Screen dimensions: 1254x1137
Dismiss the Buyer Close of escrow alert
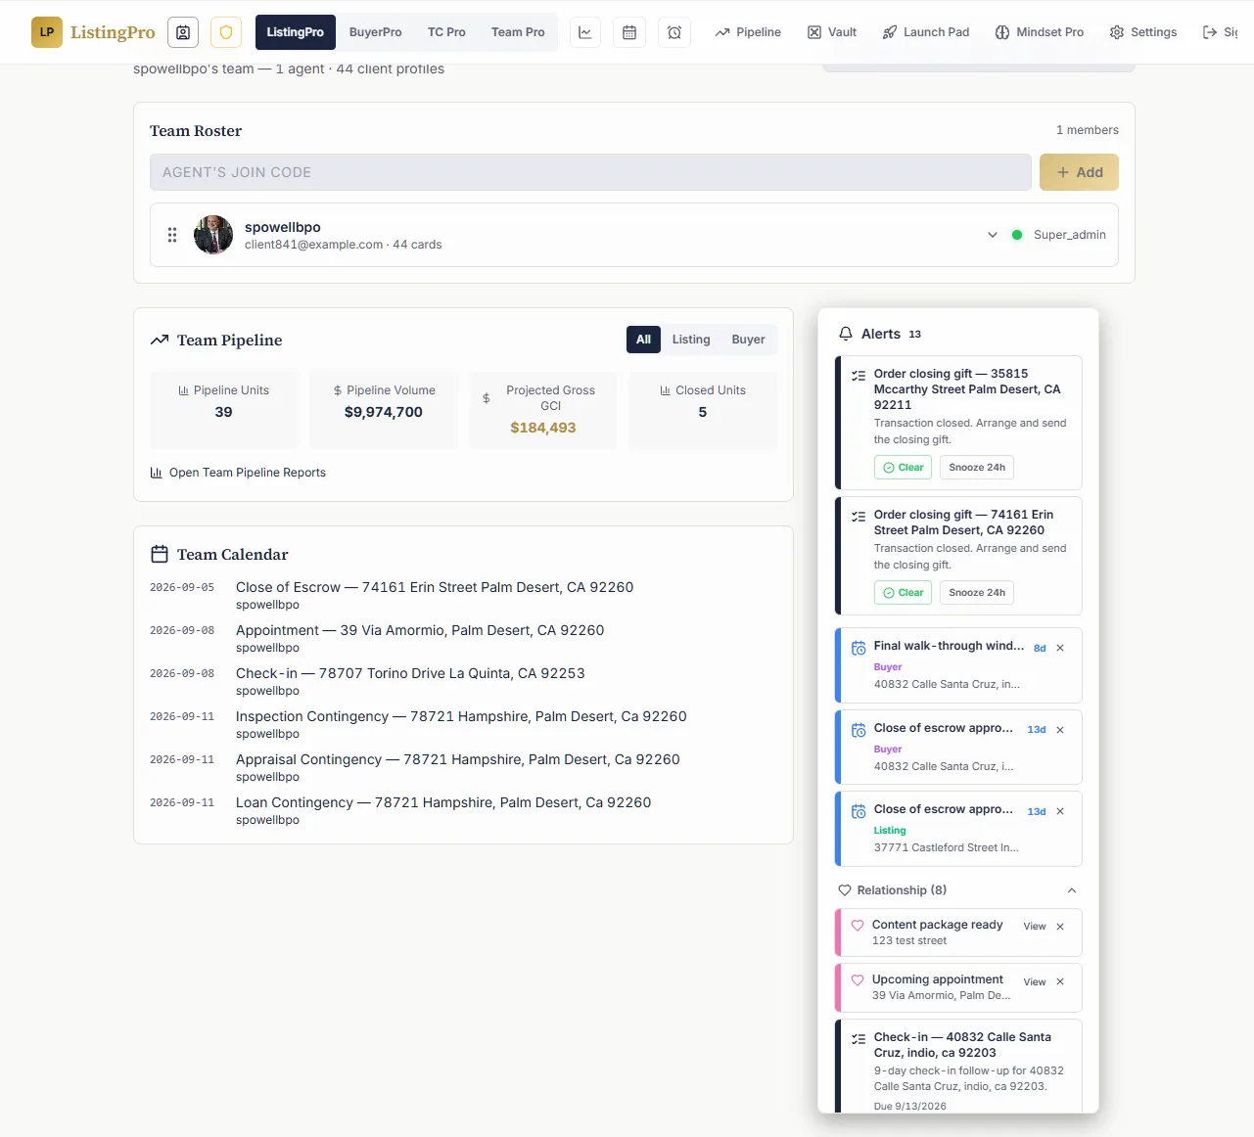coord(1060,730)
